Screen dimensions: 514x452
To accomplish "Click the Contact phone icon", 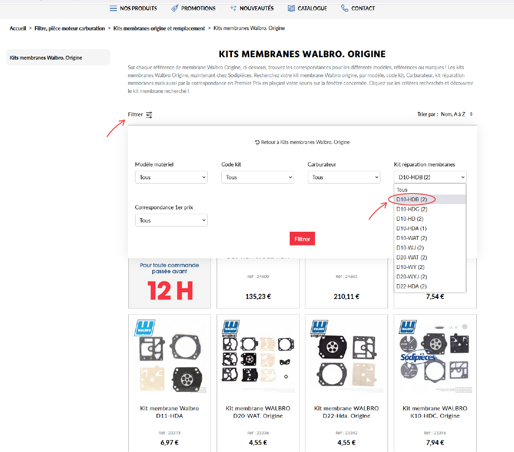I will [x=345, y=8].
